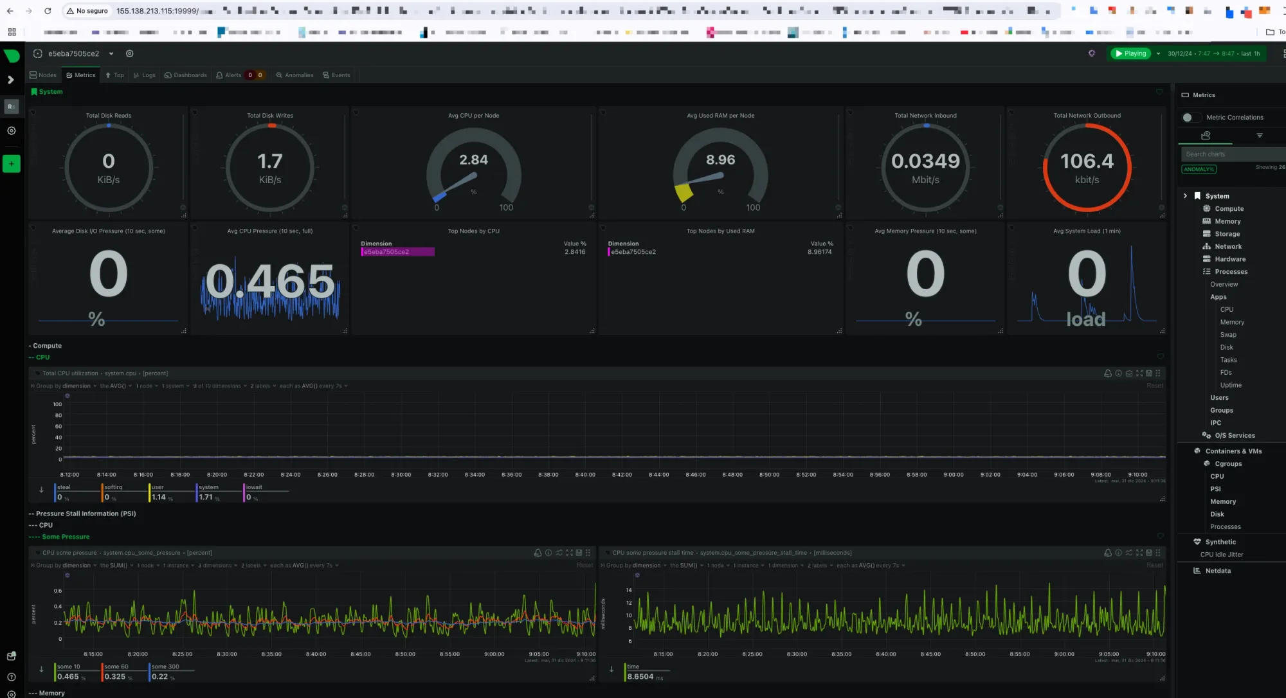Open the Logs tab
Viewport: 1286px width, 698px height.
click(x=144, y=75)
